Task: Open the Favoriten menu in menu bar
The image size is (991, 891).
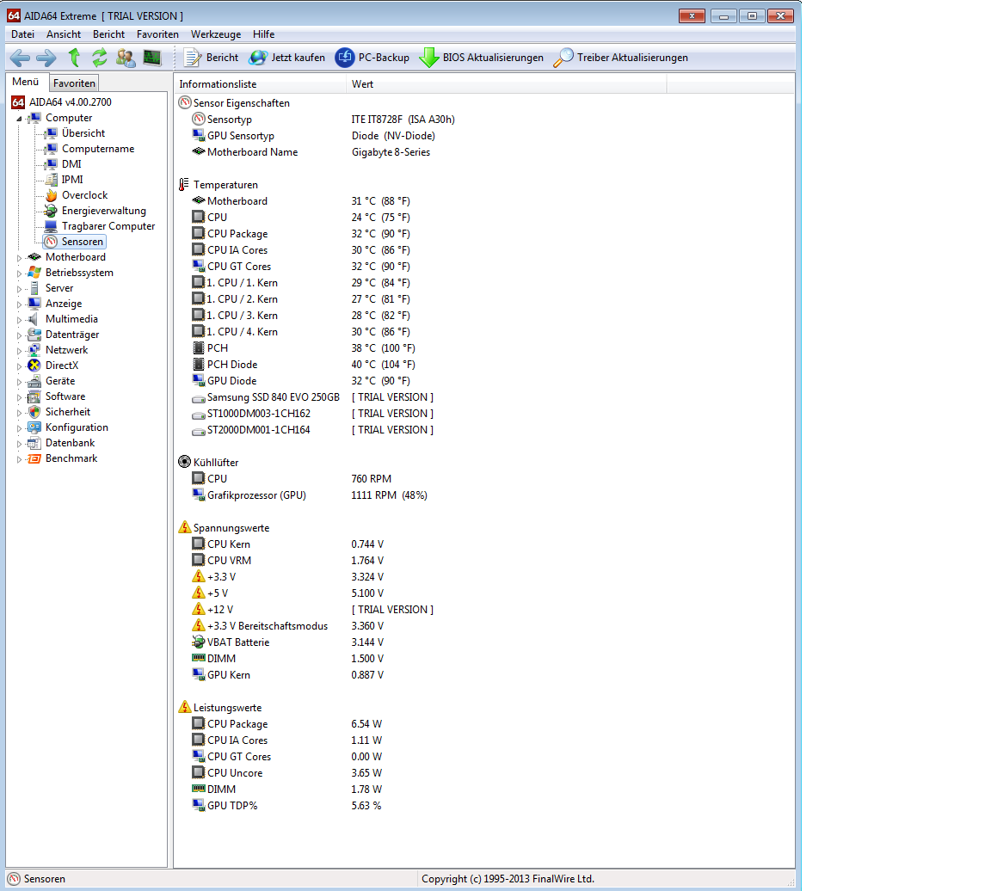Action: click(157, 34)
